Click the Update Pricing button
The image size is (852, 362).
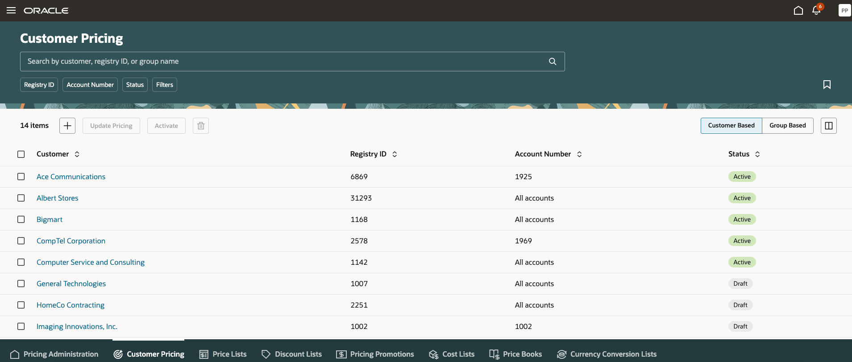point(111,126)
